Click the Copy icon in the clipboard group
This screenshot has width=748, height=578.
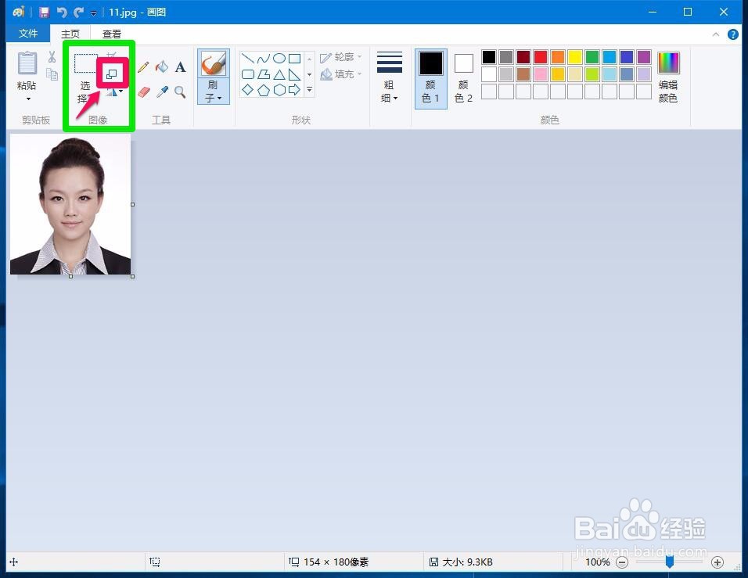[x=52, y=74]
